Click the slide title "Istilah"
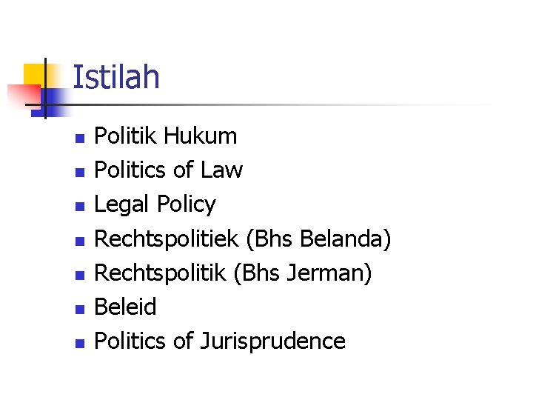The height and width of the screenshot is (400, 533). pos(116,77)
